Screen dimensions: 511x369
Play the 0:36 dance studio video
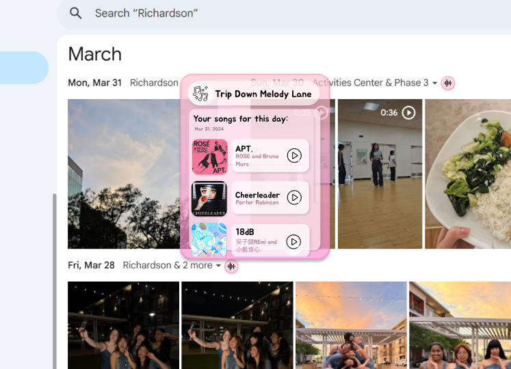click(408, 113)
